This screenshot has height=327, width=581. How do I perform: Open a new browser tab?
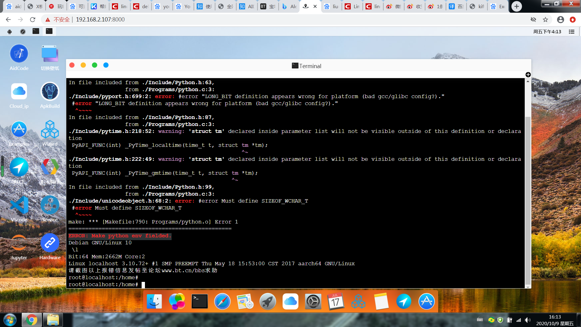click(517, 6)
